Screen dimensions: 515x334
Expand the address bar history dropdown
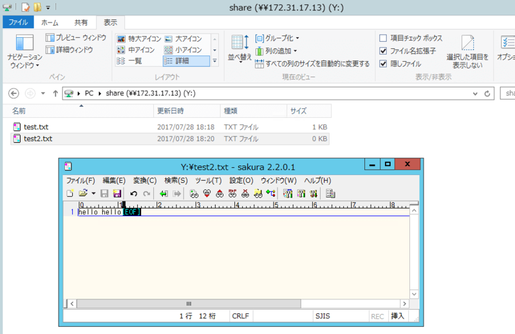coord(475,93)
